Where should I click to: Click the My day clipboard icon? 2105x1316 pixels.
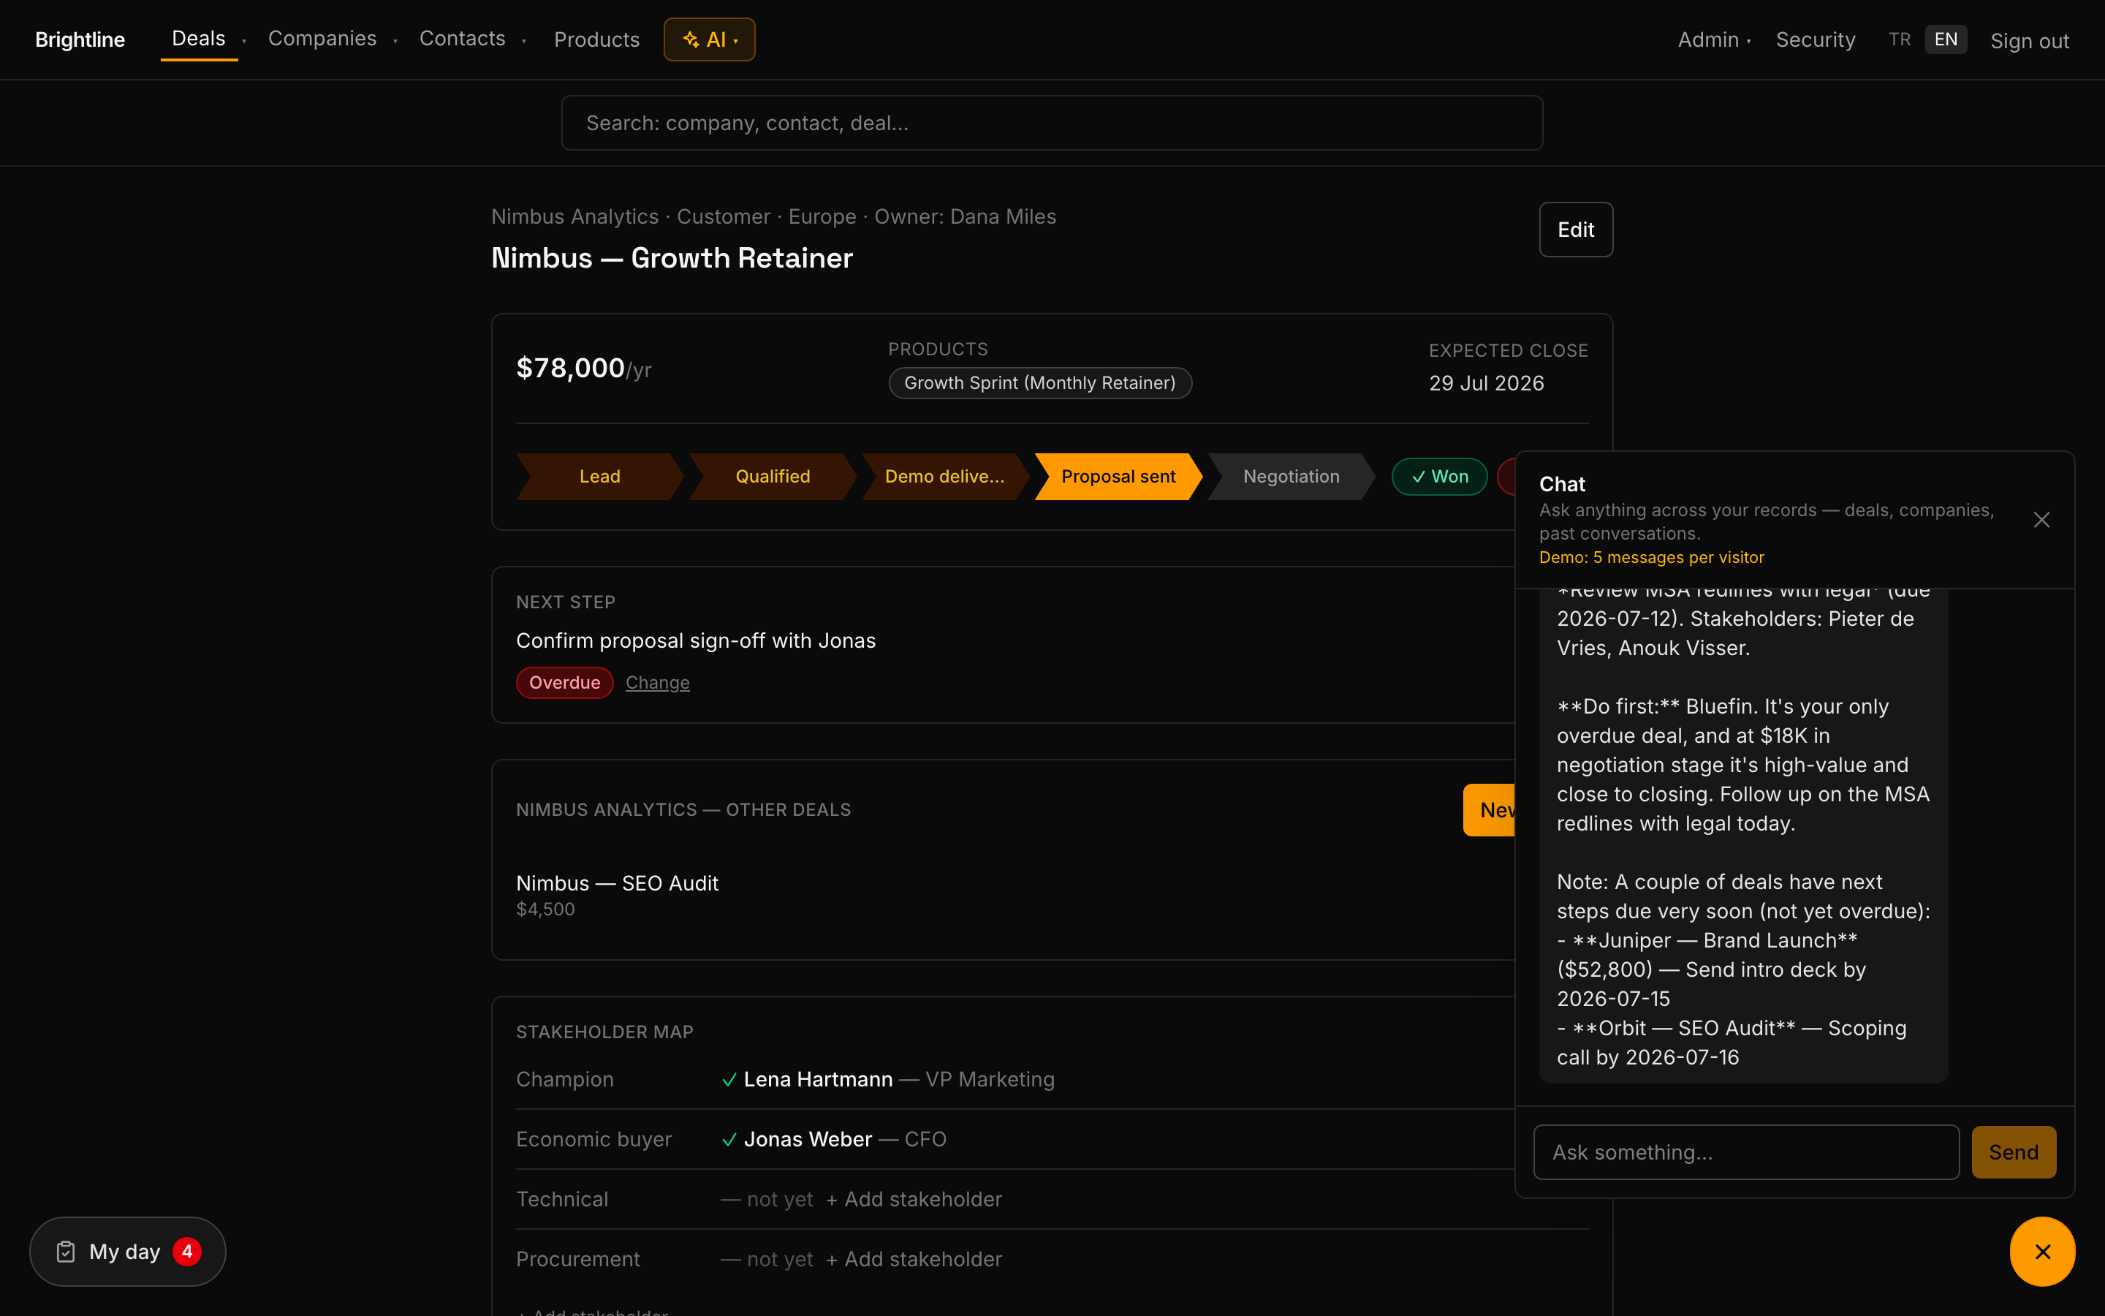(66, 1252)
